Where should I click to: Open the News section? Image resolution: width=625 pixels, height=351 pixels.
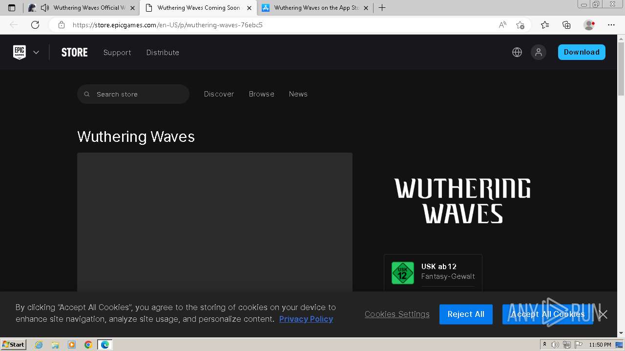[298, 94]
